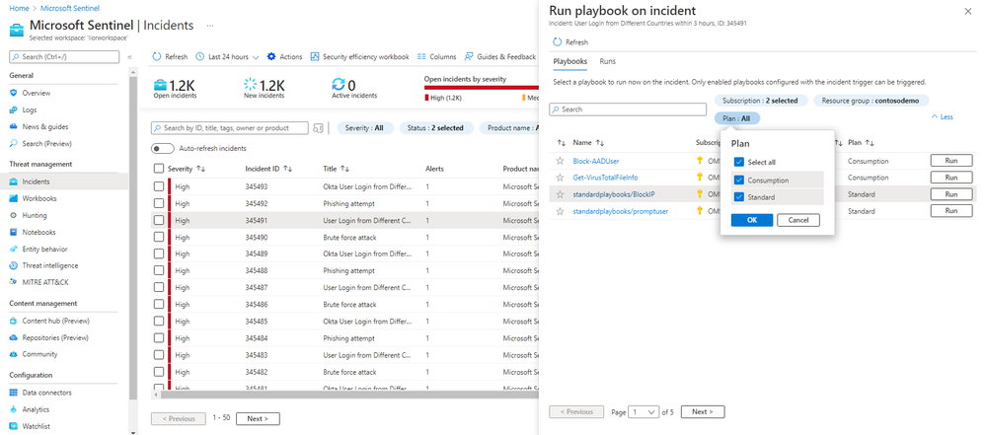The height and width of the screenshot is (435, 986).
Task: Open Guides & Feedback
Action: pos(500,57)
